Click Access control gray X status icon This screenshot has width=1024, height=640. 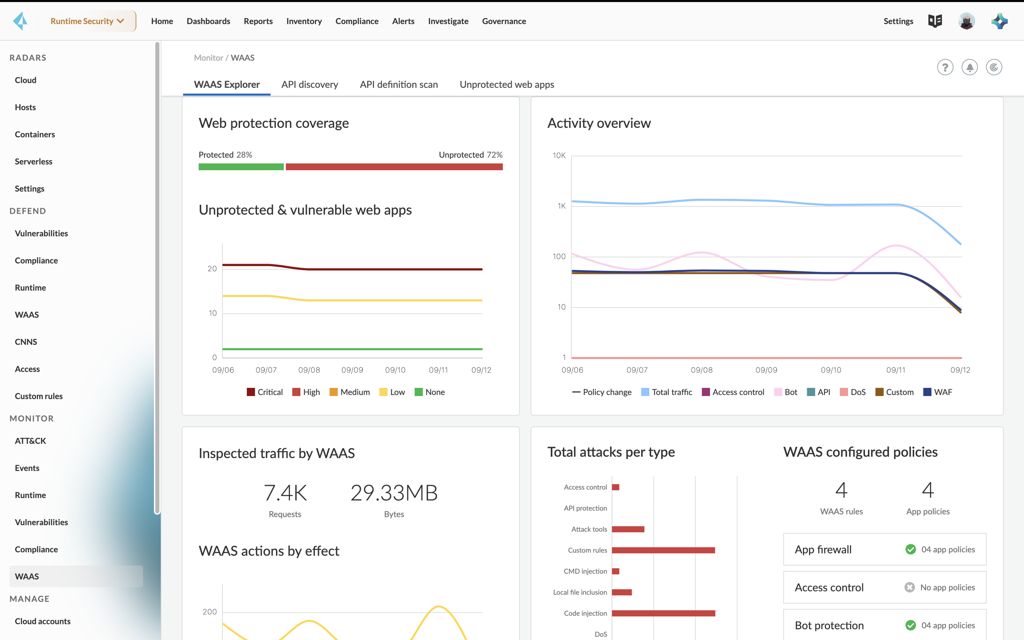point(910,587)
